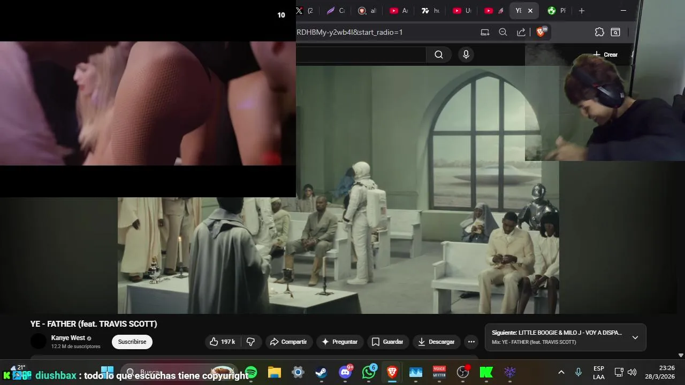The height and width of the screenshot is (385, 685).
Task: Open volume control in system tray
Action: pyautogui.click(x=632, y=372)
